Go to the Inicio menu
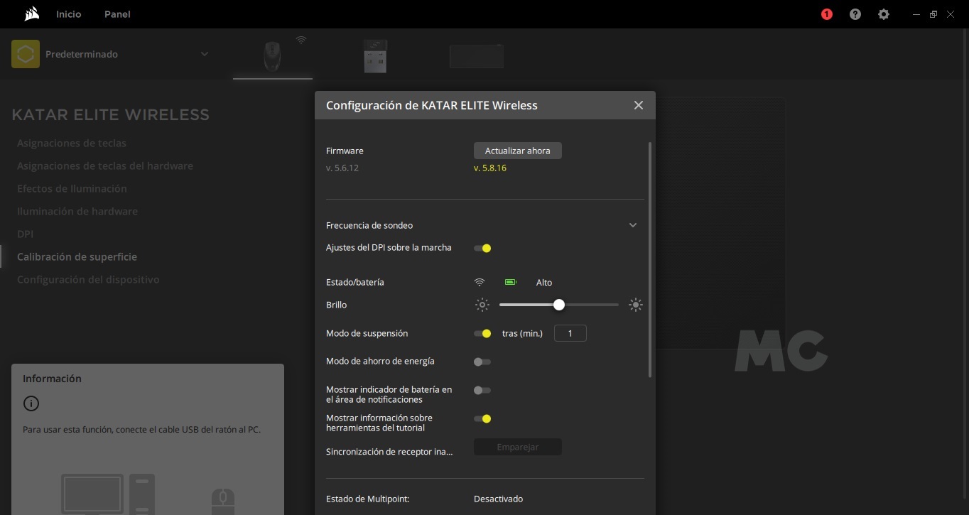This screenshot has width=969, height=515. click(69, 14)
